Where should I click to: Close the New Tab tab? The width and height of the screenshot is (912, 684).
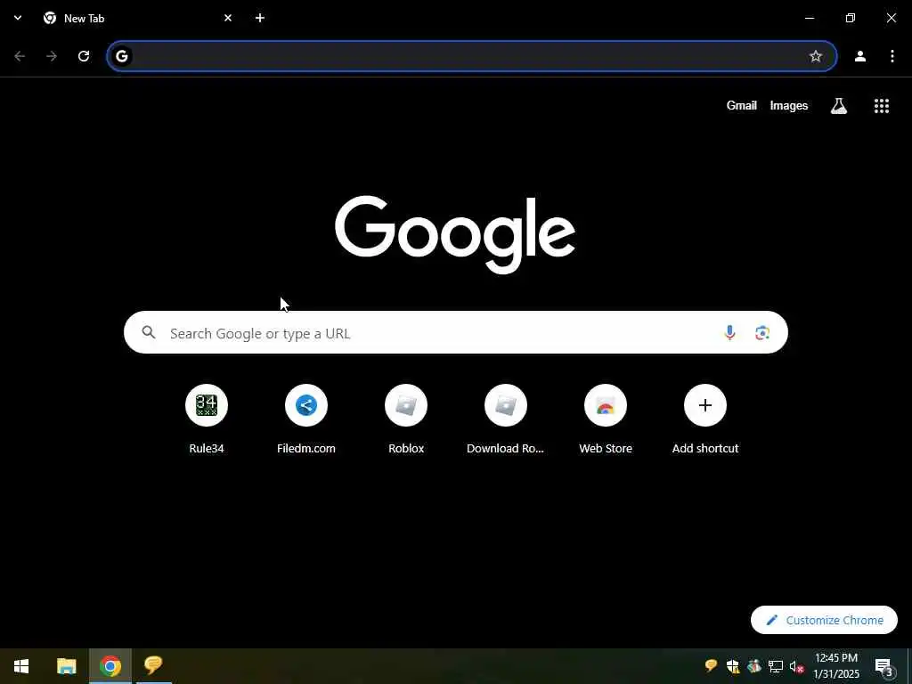[228, 18]
